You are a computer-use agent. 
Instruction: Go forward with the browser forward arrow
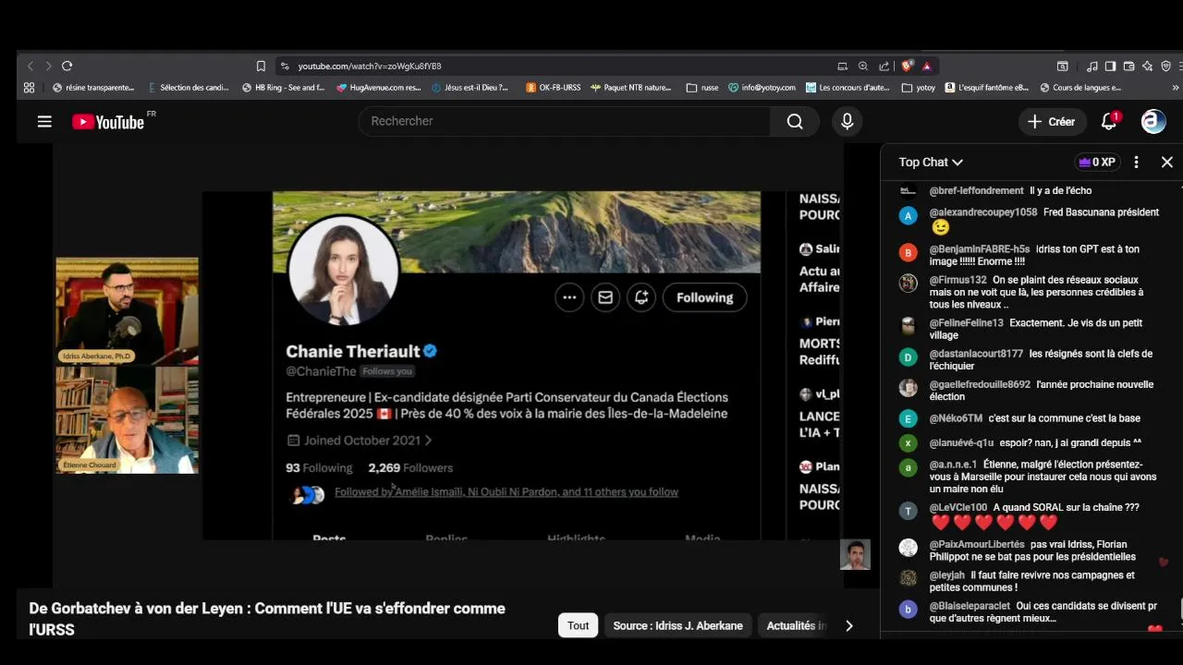(x=48, y=66)
